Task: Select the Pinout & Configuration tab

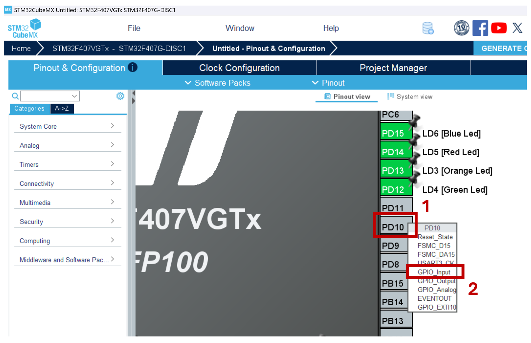Action: 85,68
